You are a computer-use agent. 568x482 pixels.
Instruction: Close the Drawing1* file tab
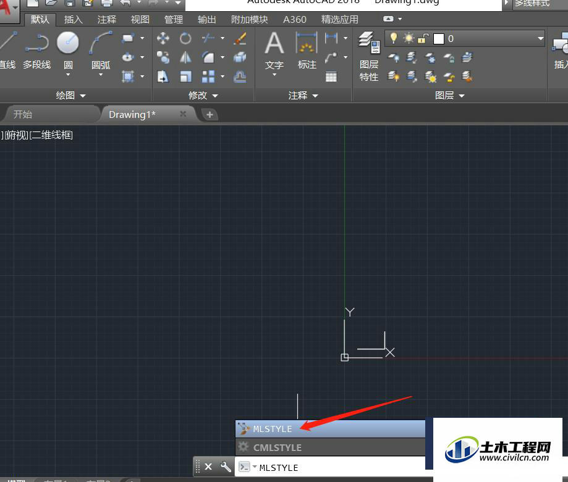click(183, 114)
